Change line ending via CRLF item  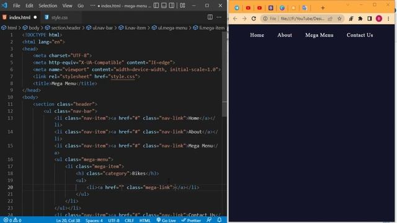pos(129,221)
